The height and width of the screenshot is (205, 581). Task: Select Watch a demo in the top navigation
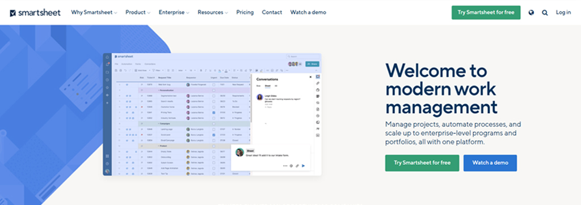[x=308, y=12]
